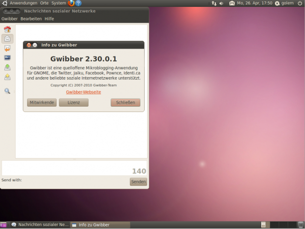Open the Orte menu
The height and width of the screenshot is (229, 305).
click(44, 3)
